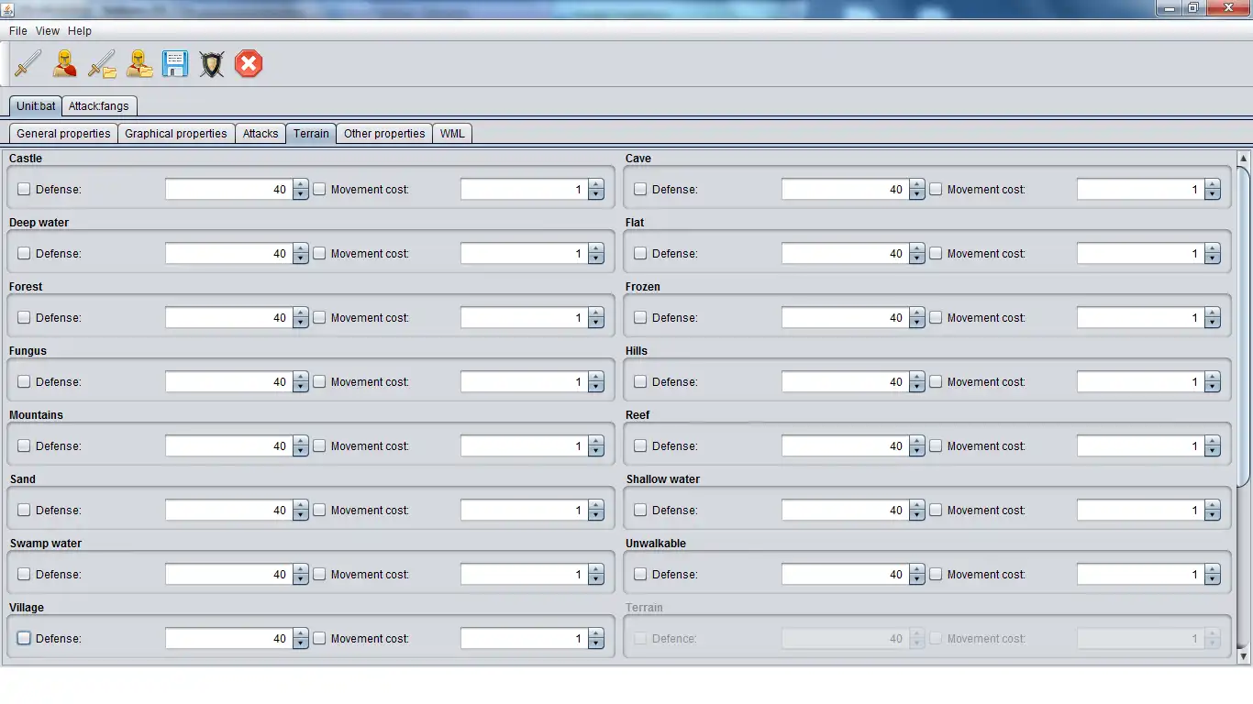
Task: Focus the Hills Defense value field
Action: point(845,382)
